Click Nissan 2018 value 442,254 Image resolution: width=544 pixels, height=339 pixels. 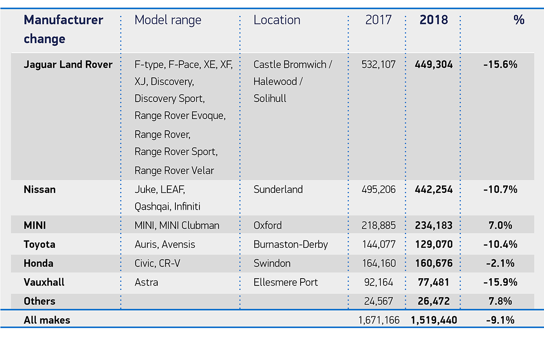[x=434, y=189]
